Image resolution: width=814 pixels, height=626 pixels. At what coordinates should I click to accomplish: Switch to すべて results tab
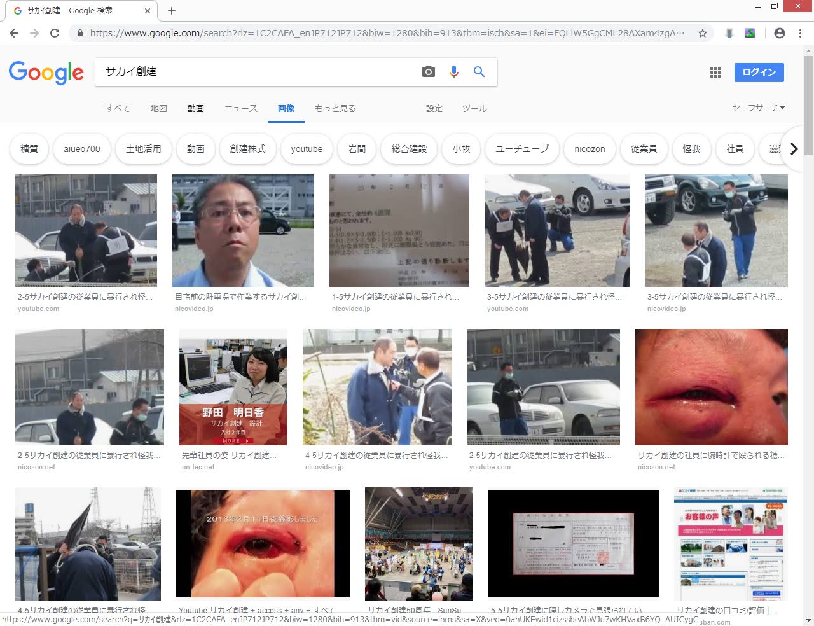point(118,109)
